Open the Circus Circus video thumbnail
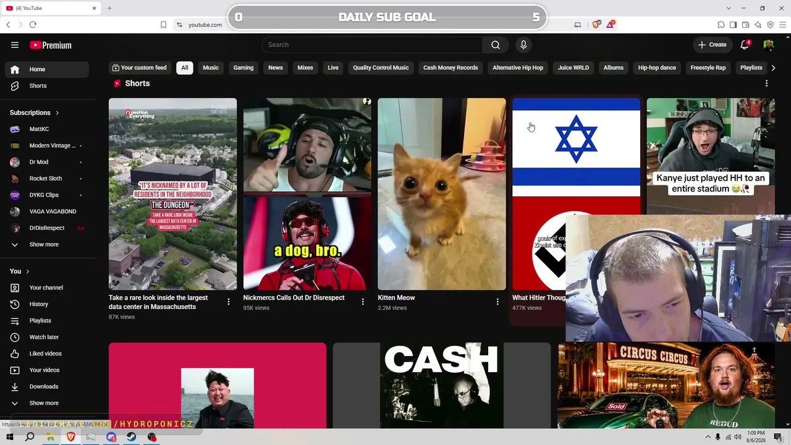Viewport: 791px width, 445px height. click(x=666, y=386)
